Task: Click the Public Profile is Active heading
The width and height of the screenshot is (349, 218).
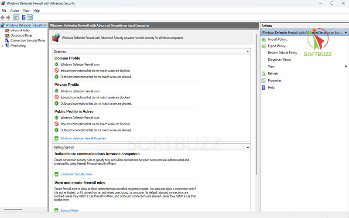Action: tap(74, 112)
